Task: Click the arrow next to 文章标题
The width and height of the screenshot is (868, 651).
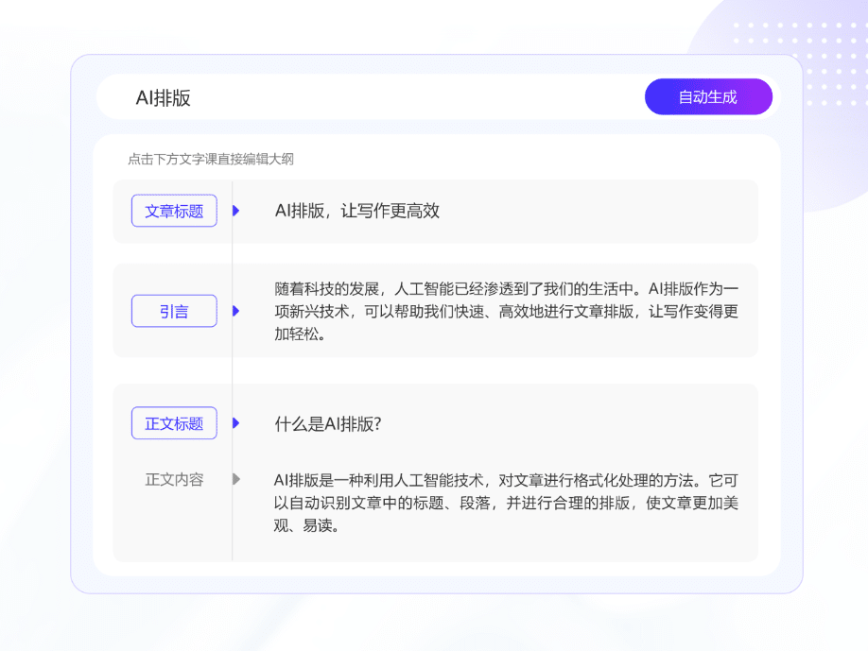Action: pos(235,211)
